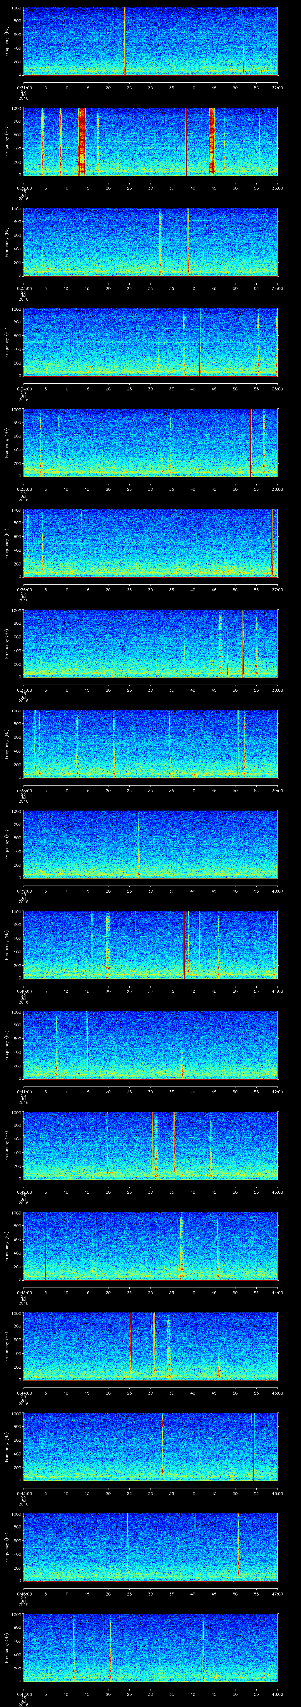Click the 34:00 end time label
Viewport: 301px width, 1707px height.
tap(277, 288)
